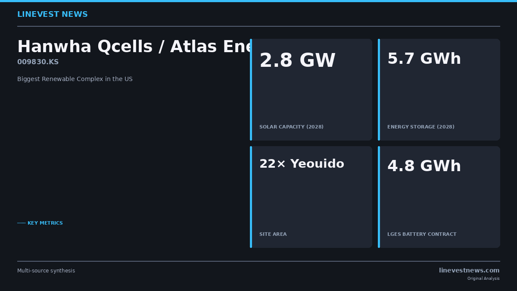Click the 4.8 GWh value text
Image resolution: width=517 pixels, height=291 pixels.
[424, 166]
